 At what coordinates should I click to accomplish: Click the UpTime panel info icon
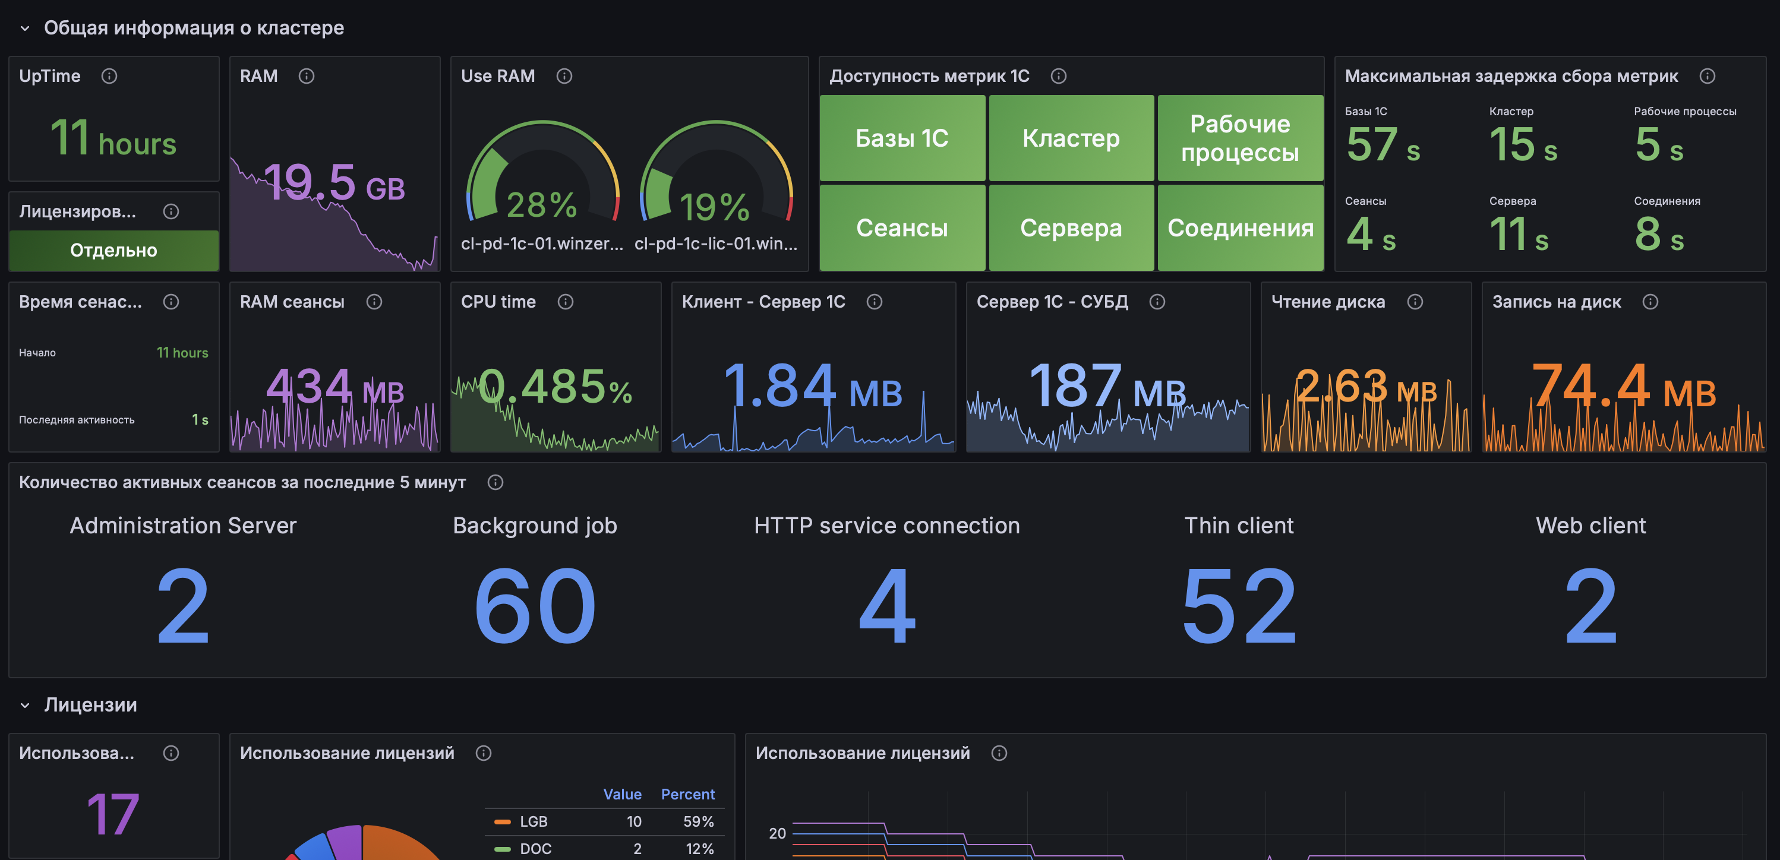point(109,76)
